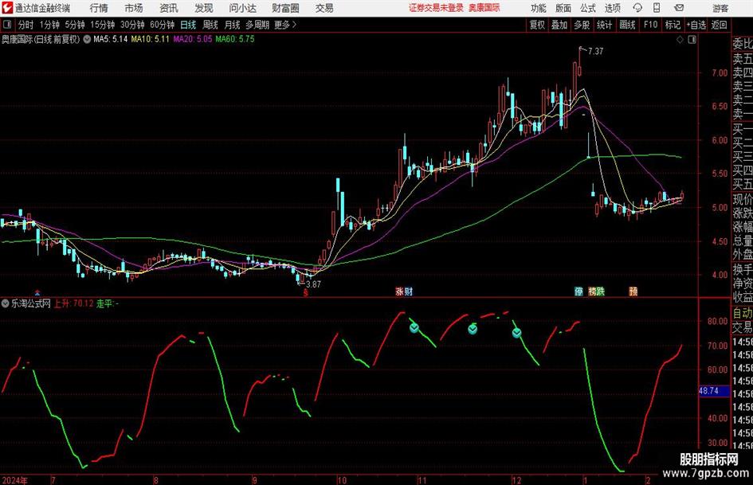This screenshot has height=485, width=753.
Task: Click the 7.37 high price label
Action: click(595, 51)
